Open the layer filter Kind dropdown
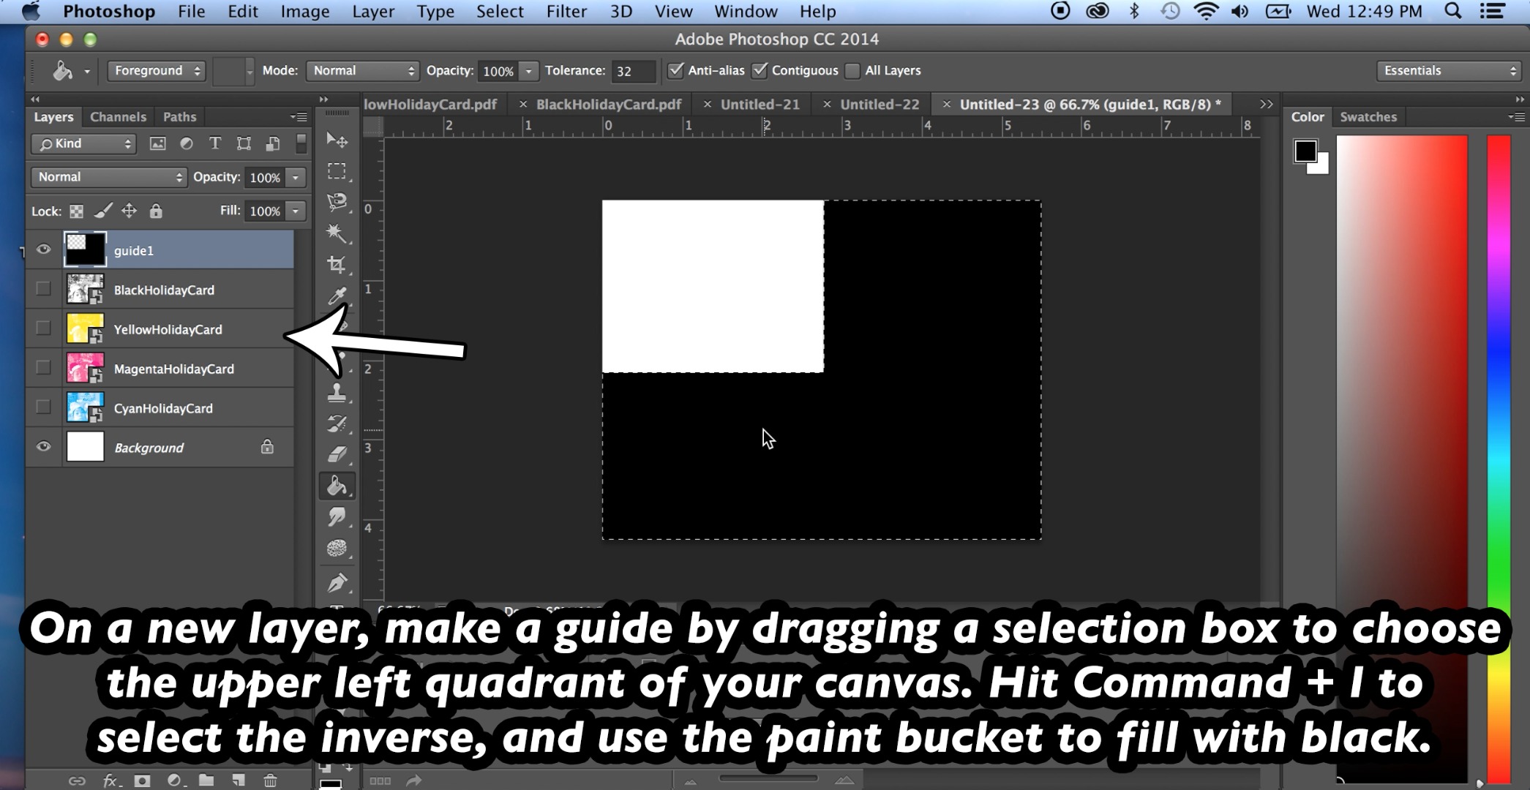This screenshot has height=790, width=1530. coord(83,143)
